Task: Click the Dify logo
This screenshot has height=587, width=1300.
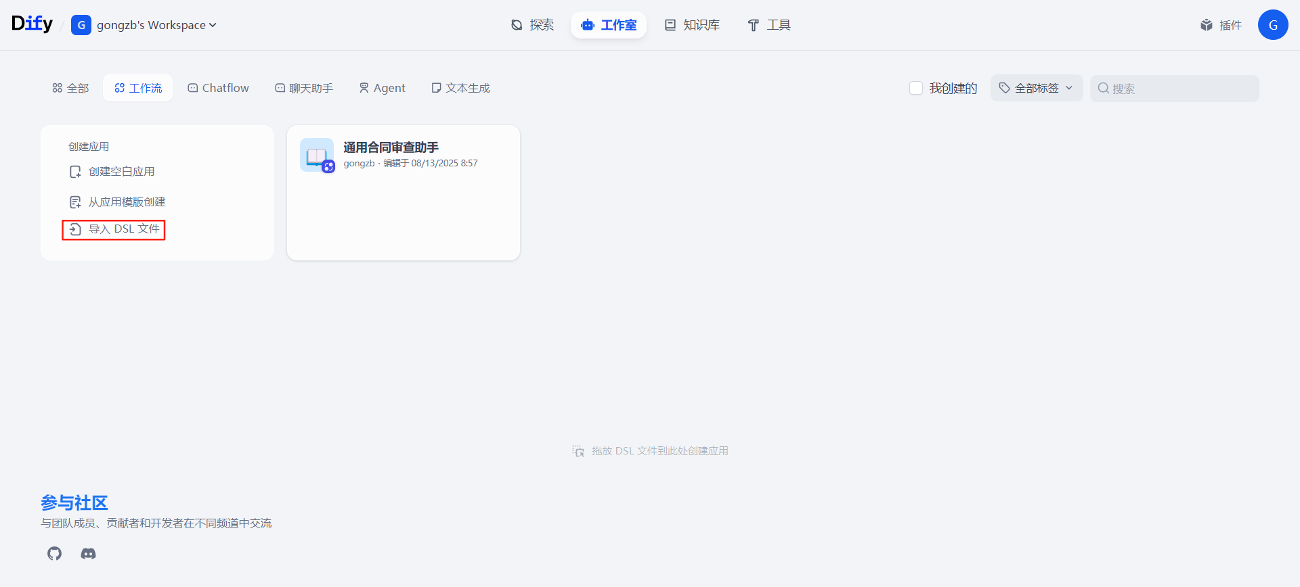Action: 32,24
